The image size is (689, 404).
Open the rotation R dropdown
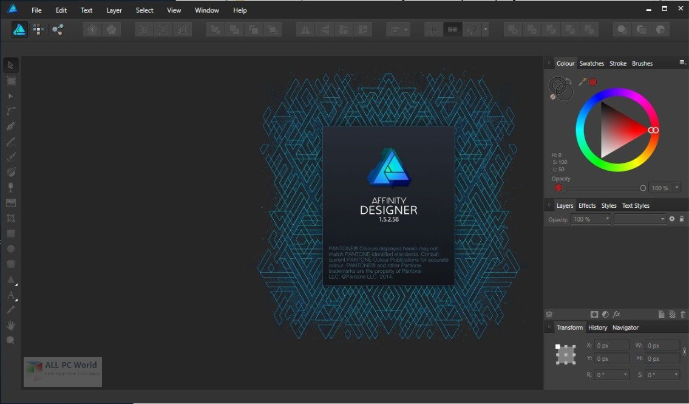[x=625, y=375]
